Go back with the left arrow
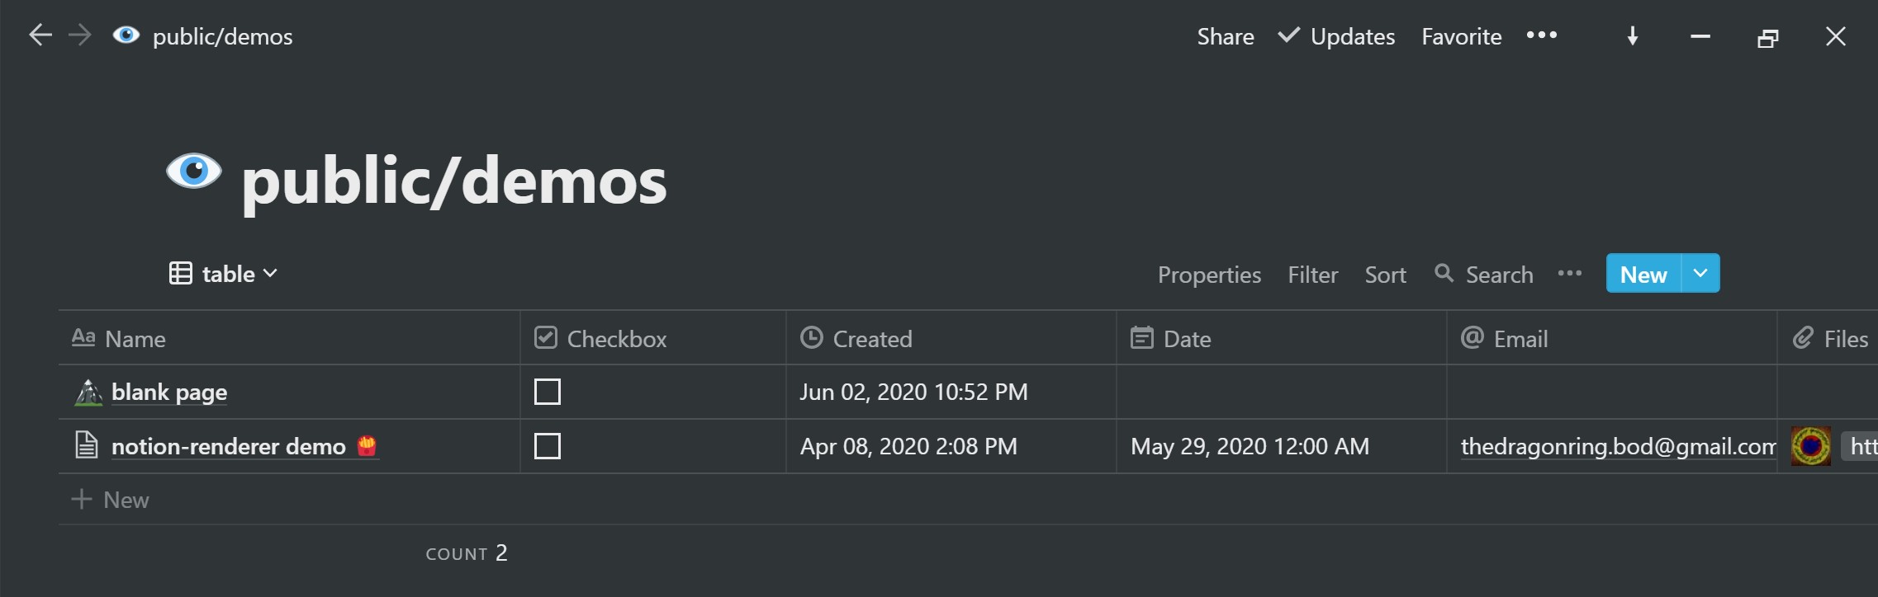The image size is (1878, 597). coord(40,35)
